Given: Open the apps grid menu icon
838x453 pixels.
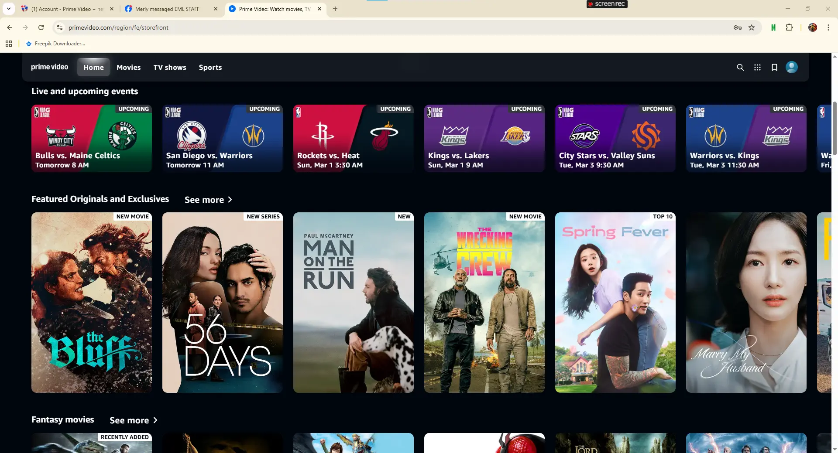Looking at the screenshot, I should (x=757, y=67).
